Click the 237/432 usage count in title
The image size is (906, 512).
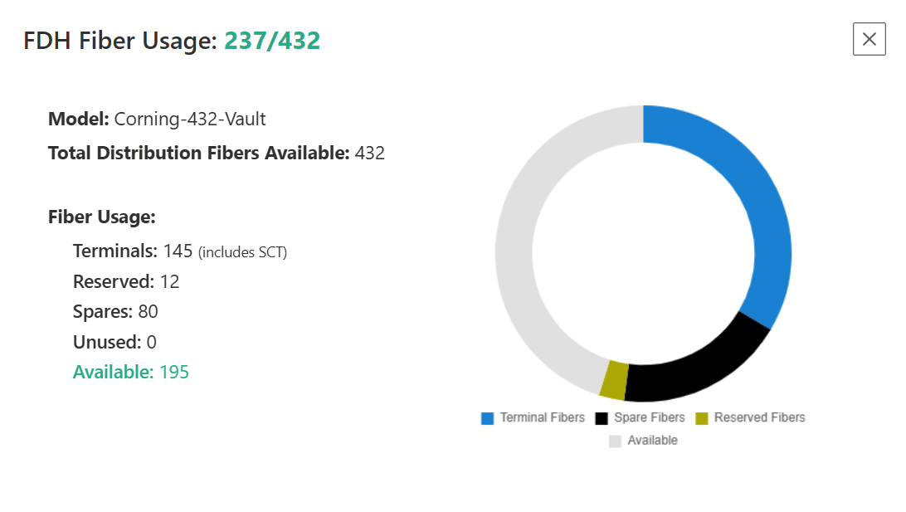(x=272, y=41)
